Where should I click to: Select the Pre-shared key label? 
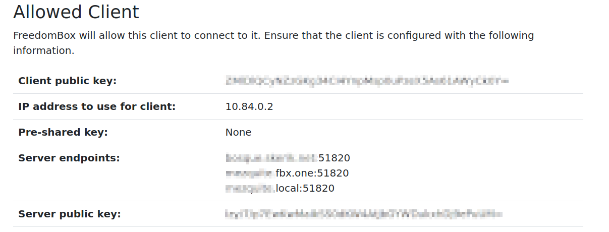pos(63,132)
